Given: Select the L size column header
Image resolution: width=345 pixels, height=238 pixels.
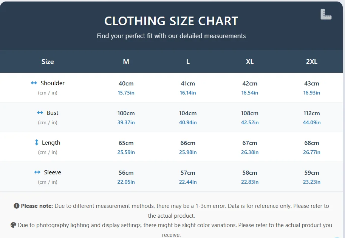Looking at the screenshot, I should click(188, 62).
